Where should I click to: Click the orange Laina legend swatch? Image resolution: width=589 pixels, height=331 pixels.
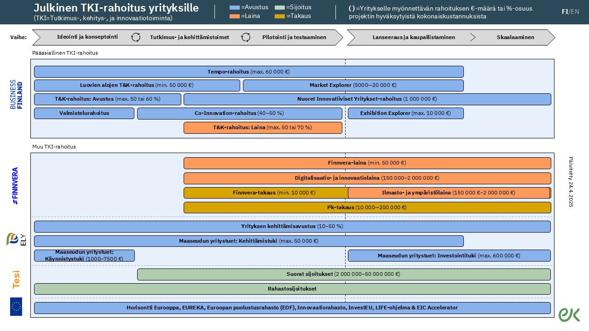(x=235, y=16)
